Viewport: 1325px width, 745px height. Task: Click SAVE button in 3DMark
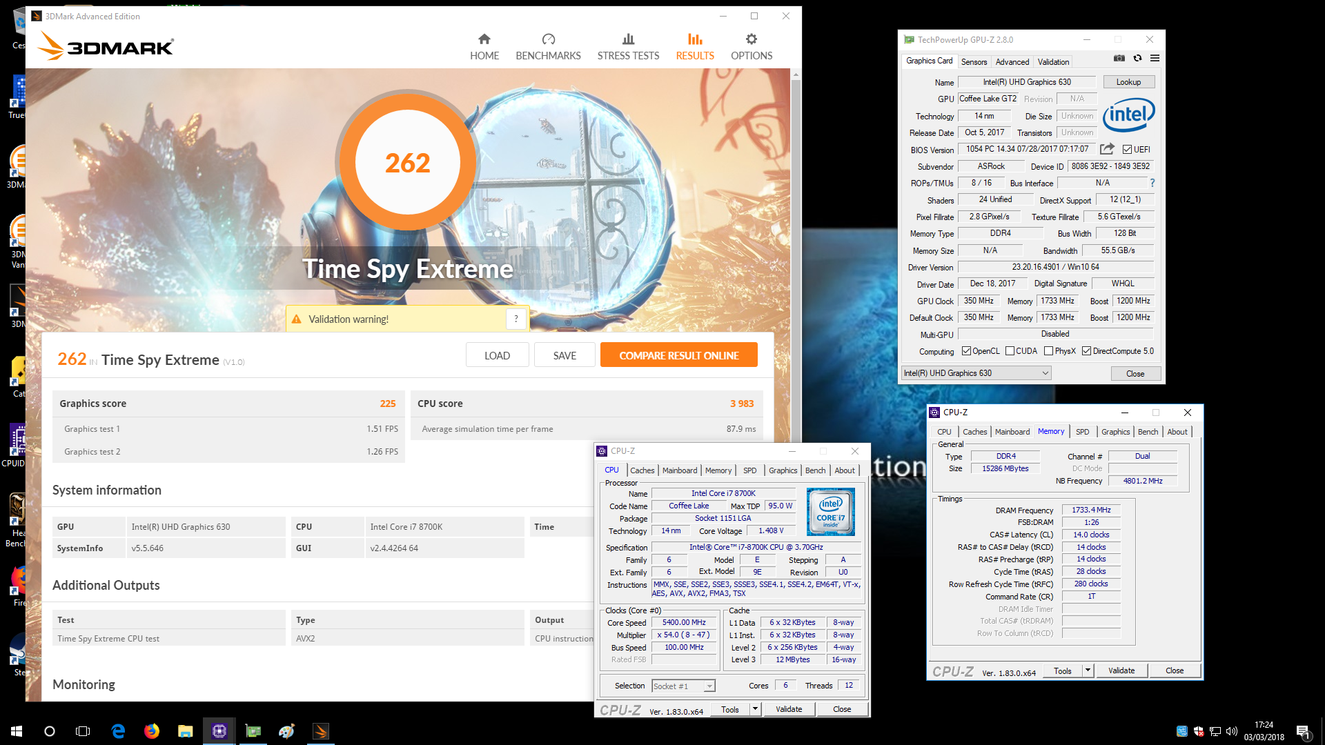click(x=565, y=355)
